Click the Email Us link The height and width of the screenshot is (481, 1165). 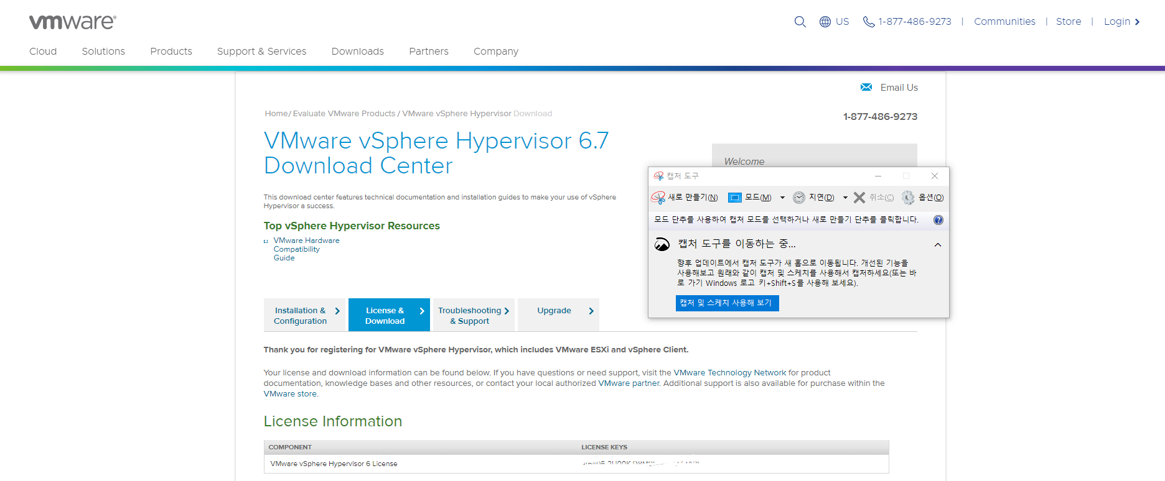[x=899, y=88]
